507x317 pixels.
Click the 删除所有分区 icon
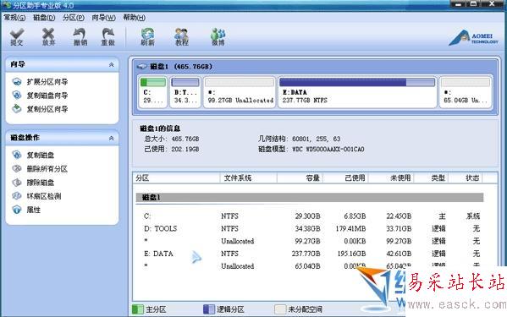(17, 168)
